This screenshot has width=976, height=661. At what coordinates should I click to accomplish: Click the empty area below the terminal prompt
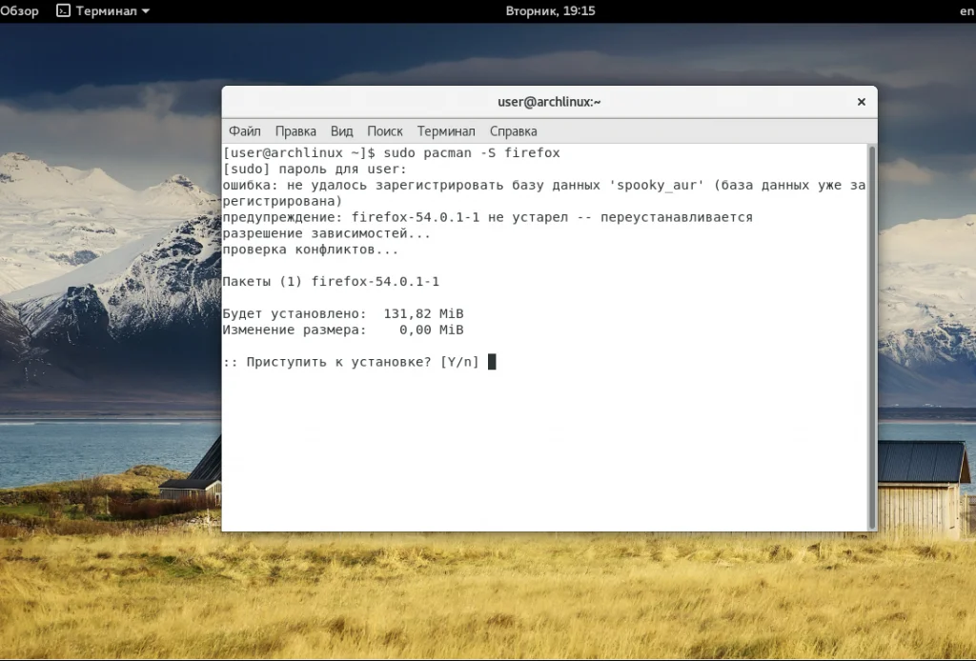tap(543, 448)
